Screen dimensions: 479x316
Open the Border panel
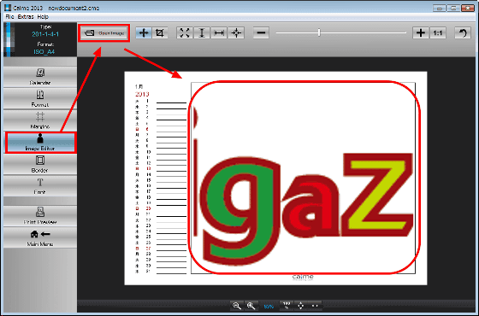click(40, 164)
